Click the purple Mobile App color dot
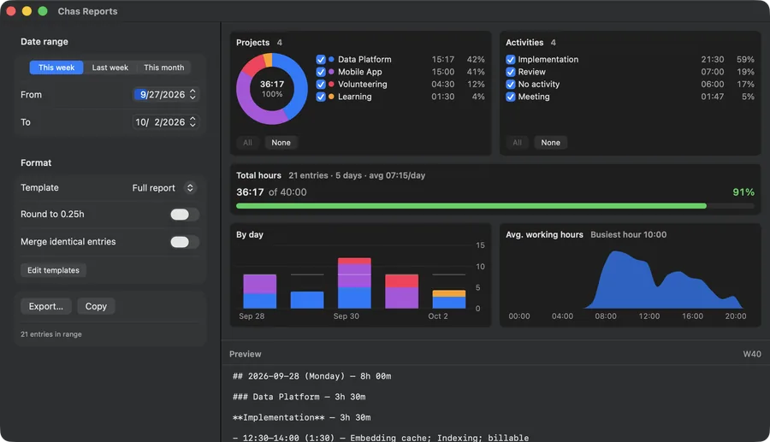The image size is (770, 442). tap(331, 72)
